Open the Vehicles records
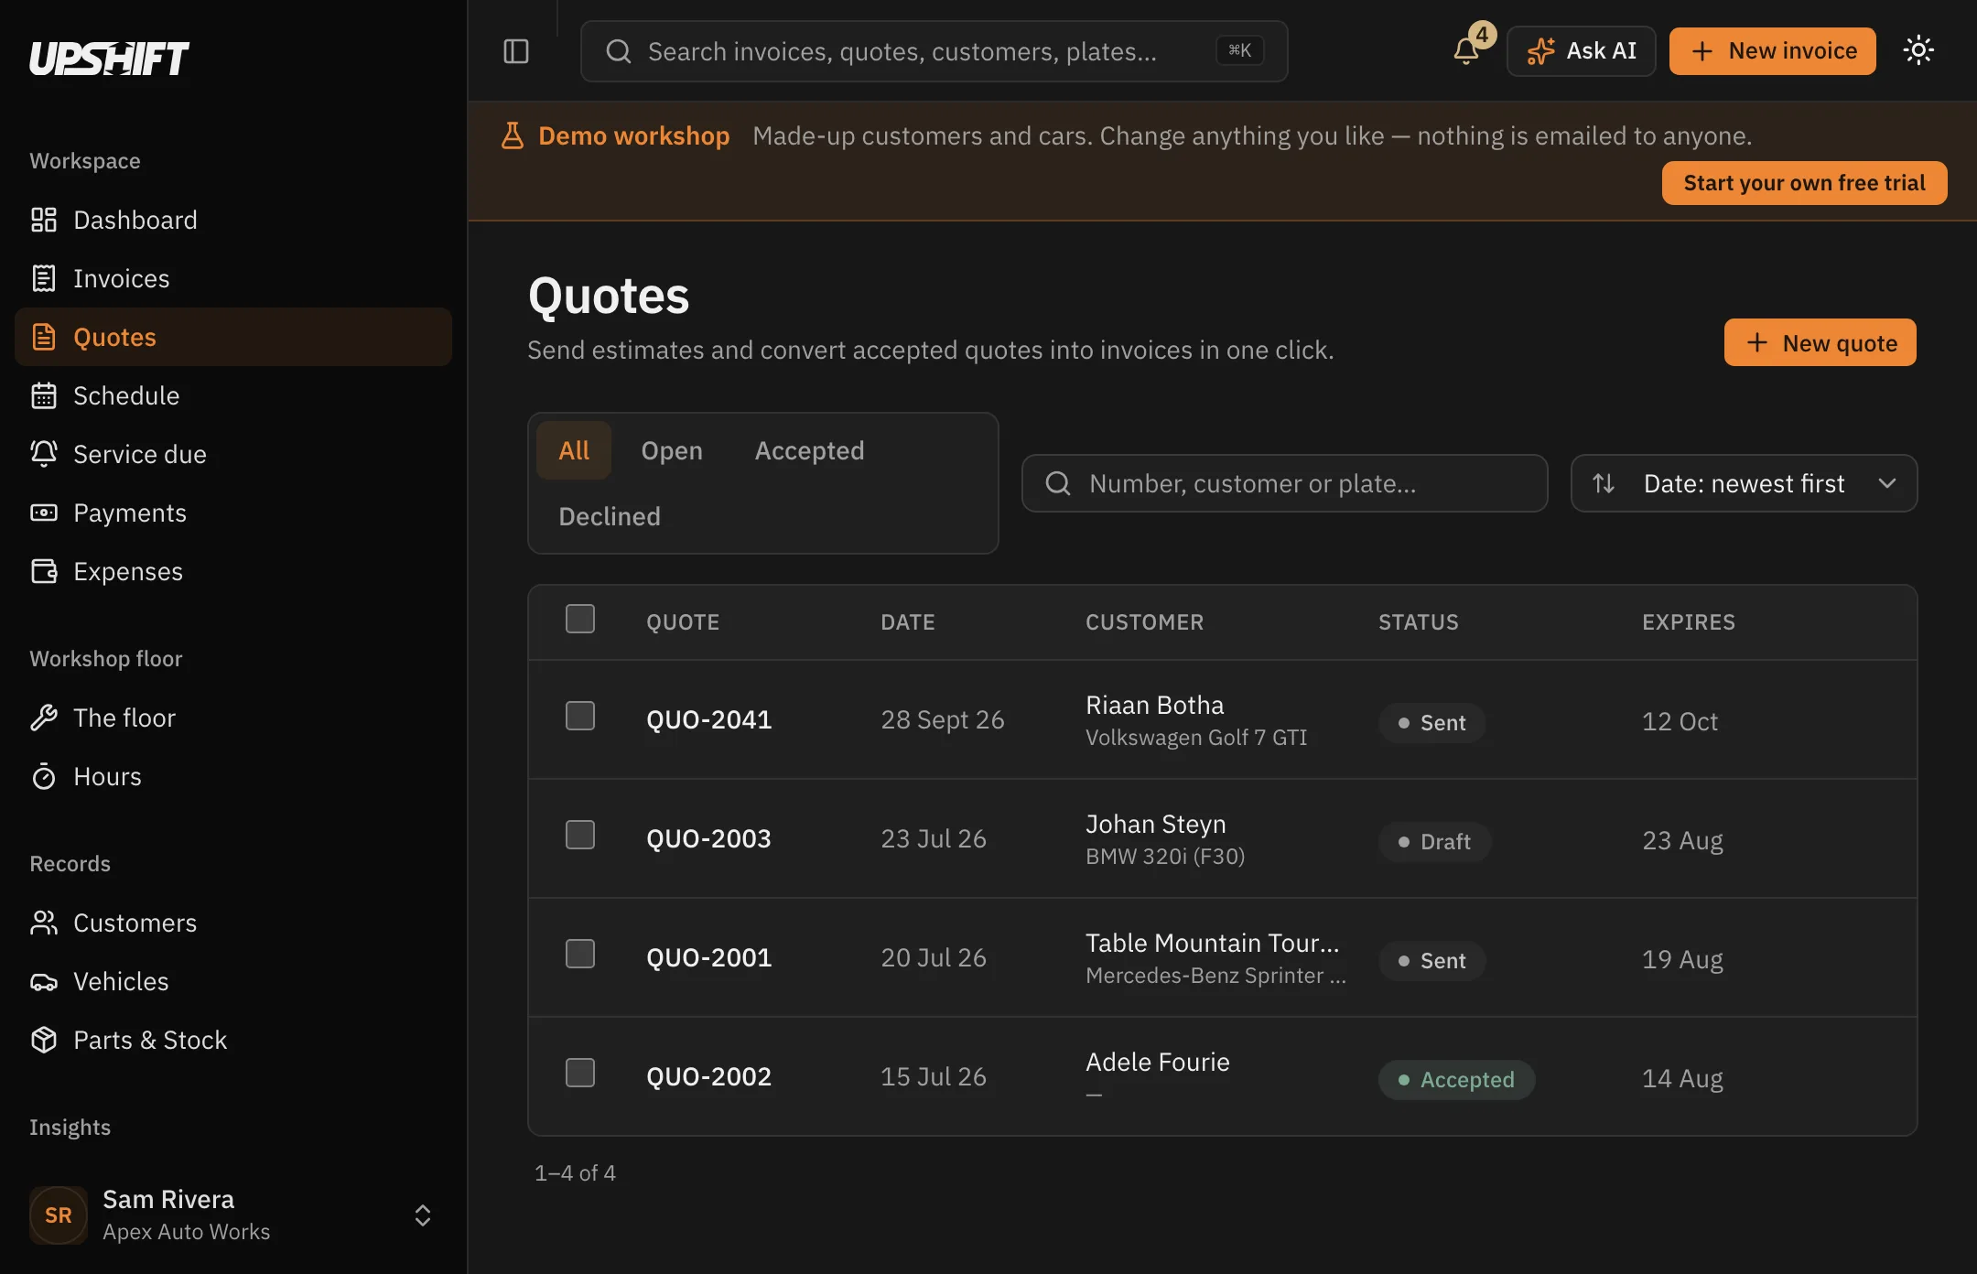This screenshot has height=1274, width=1977. pyautogui.click(x=233, y=981)
